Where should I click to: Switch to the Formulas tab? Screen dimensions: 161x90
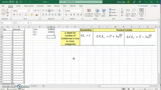click(40, 6)
